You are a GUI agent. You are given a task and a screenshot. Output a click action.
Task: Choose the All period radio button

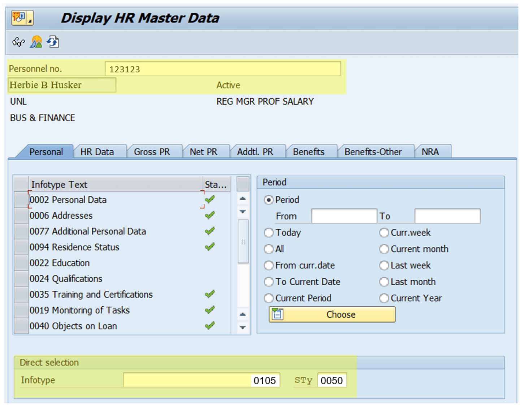(269, 249)
